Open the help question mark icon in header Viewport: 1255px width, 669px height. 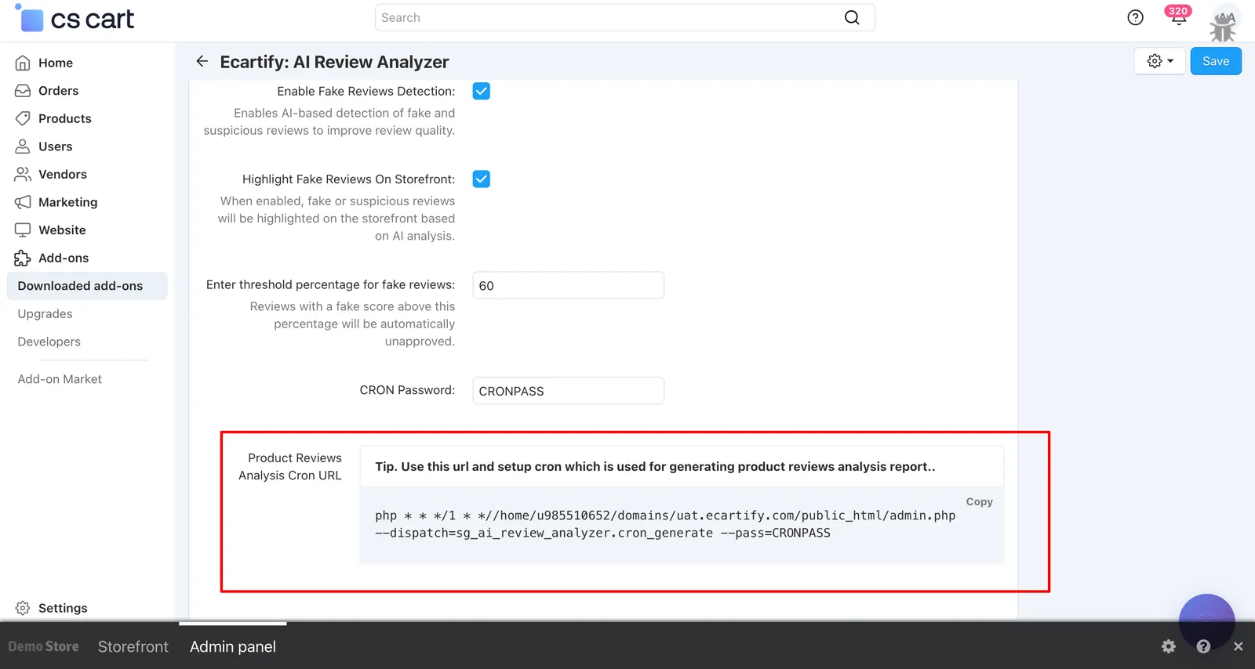pos(1135,18)
